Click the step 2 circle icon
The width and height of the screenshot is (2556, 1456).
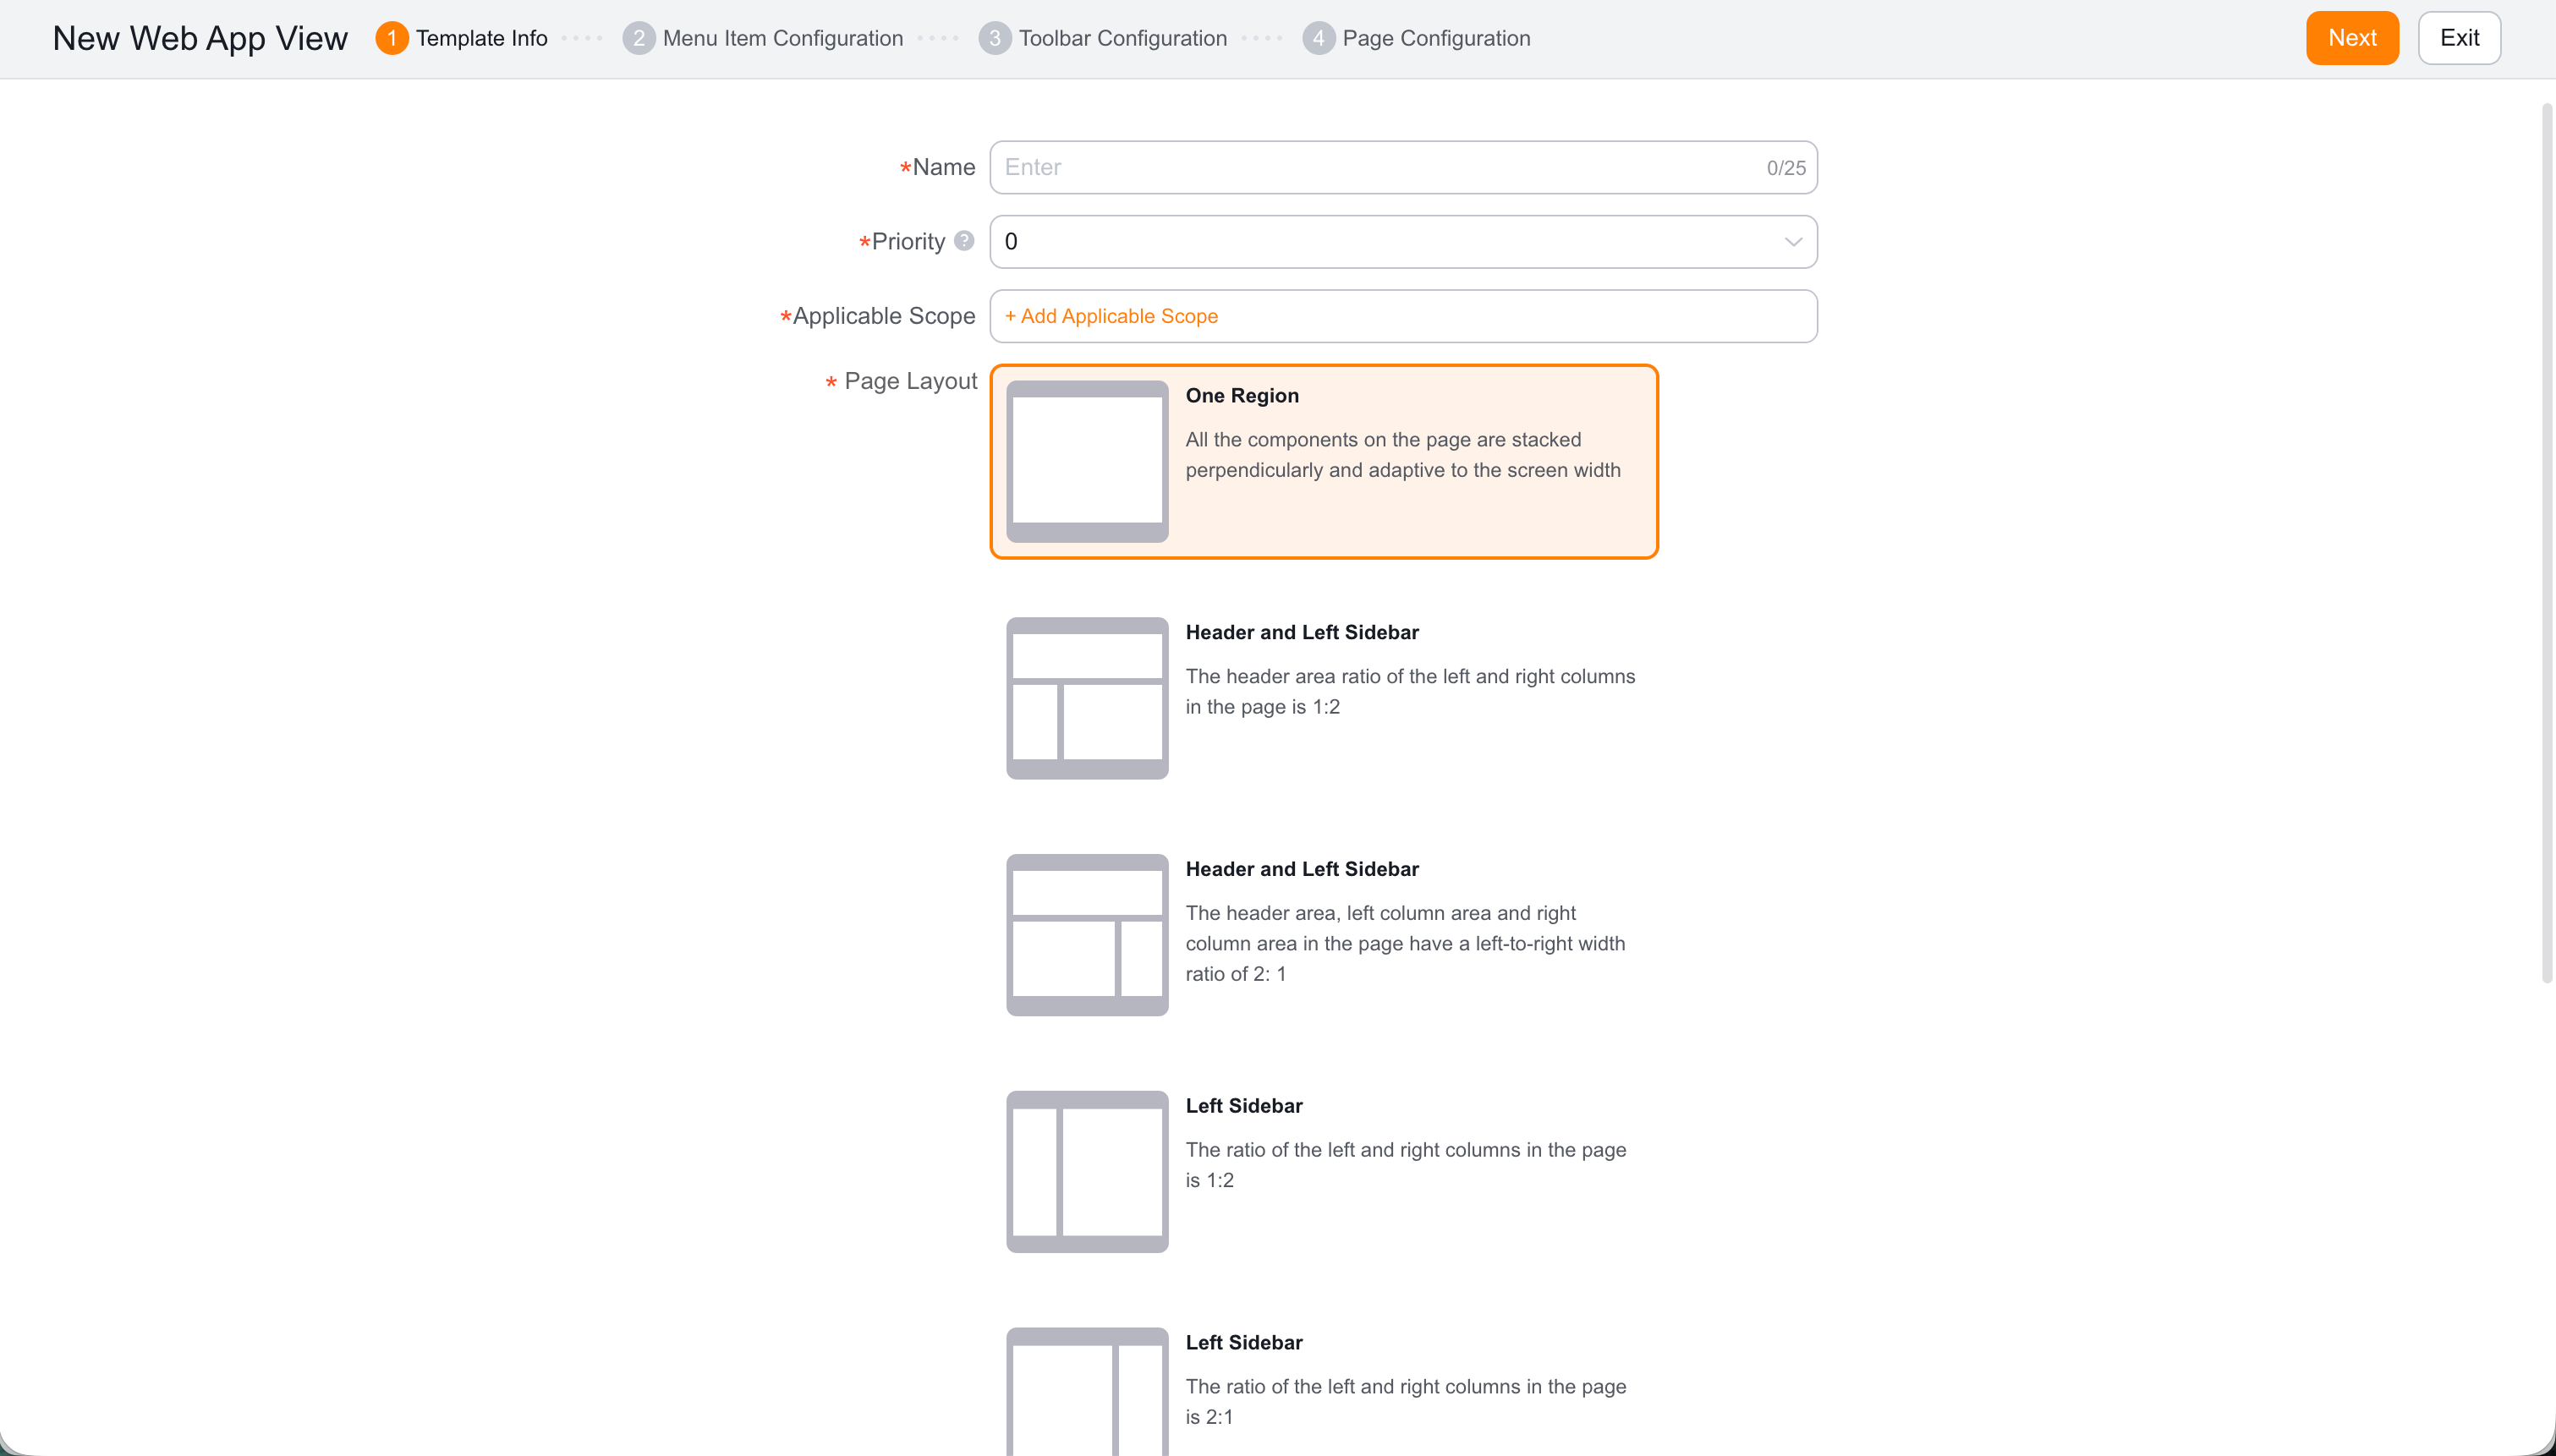click(x=639, y=38)
